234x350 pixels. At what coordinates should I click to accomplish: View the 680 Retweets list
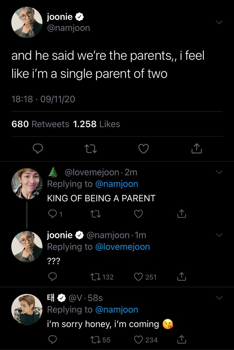pos(40,124)
